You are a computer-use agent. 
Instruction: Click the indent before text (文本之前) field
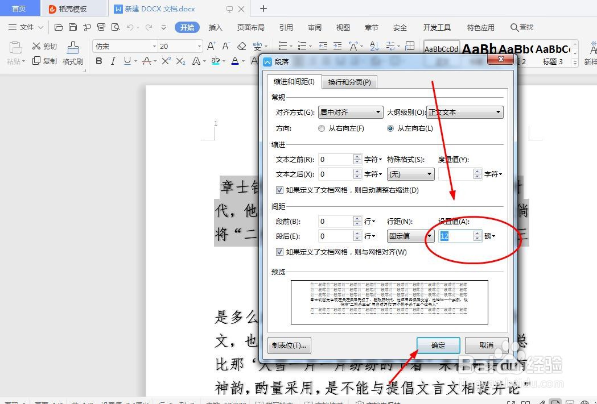(335, 159)
